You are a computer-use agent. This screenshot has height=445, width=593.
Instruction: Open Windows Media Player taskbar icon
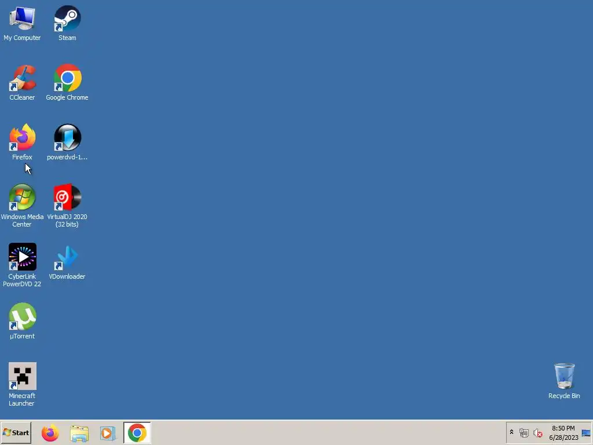tap(108, 433)
